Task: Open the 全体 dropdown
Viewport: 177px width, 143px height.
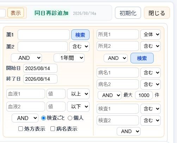Action: pyautogui.click(x=151, y=34)
